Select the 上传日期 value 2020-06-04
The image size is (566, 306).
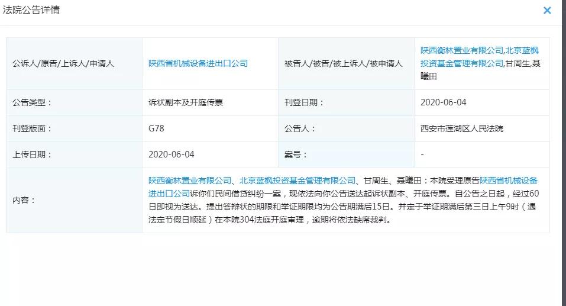click(x=172, y=154)
